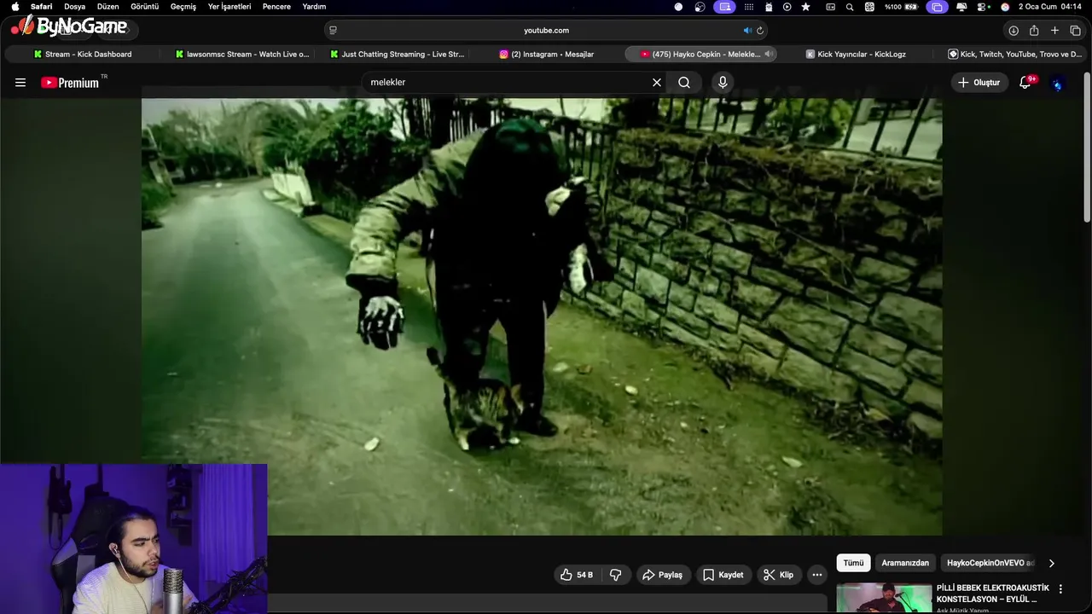Screen dimensions: 1092x614
Task: Share the video via Paylaş
Action: (x=662, y=575)
